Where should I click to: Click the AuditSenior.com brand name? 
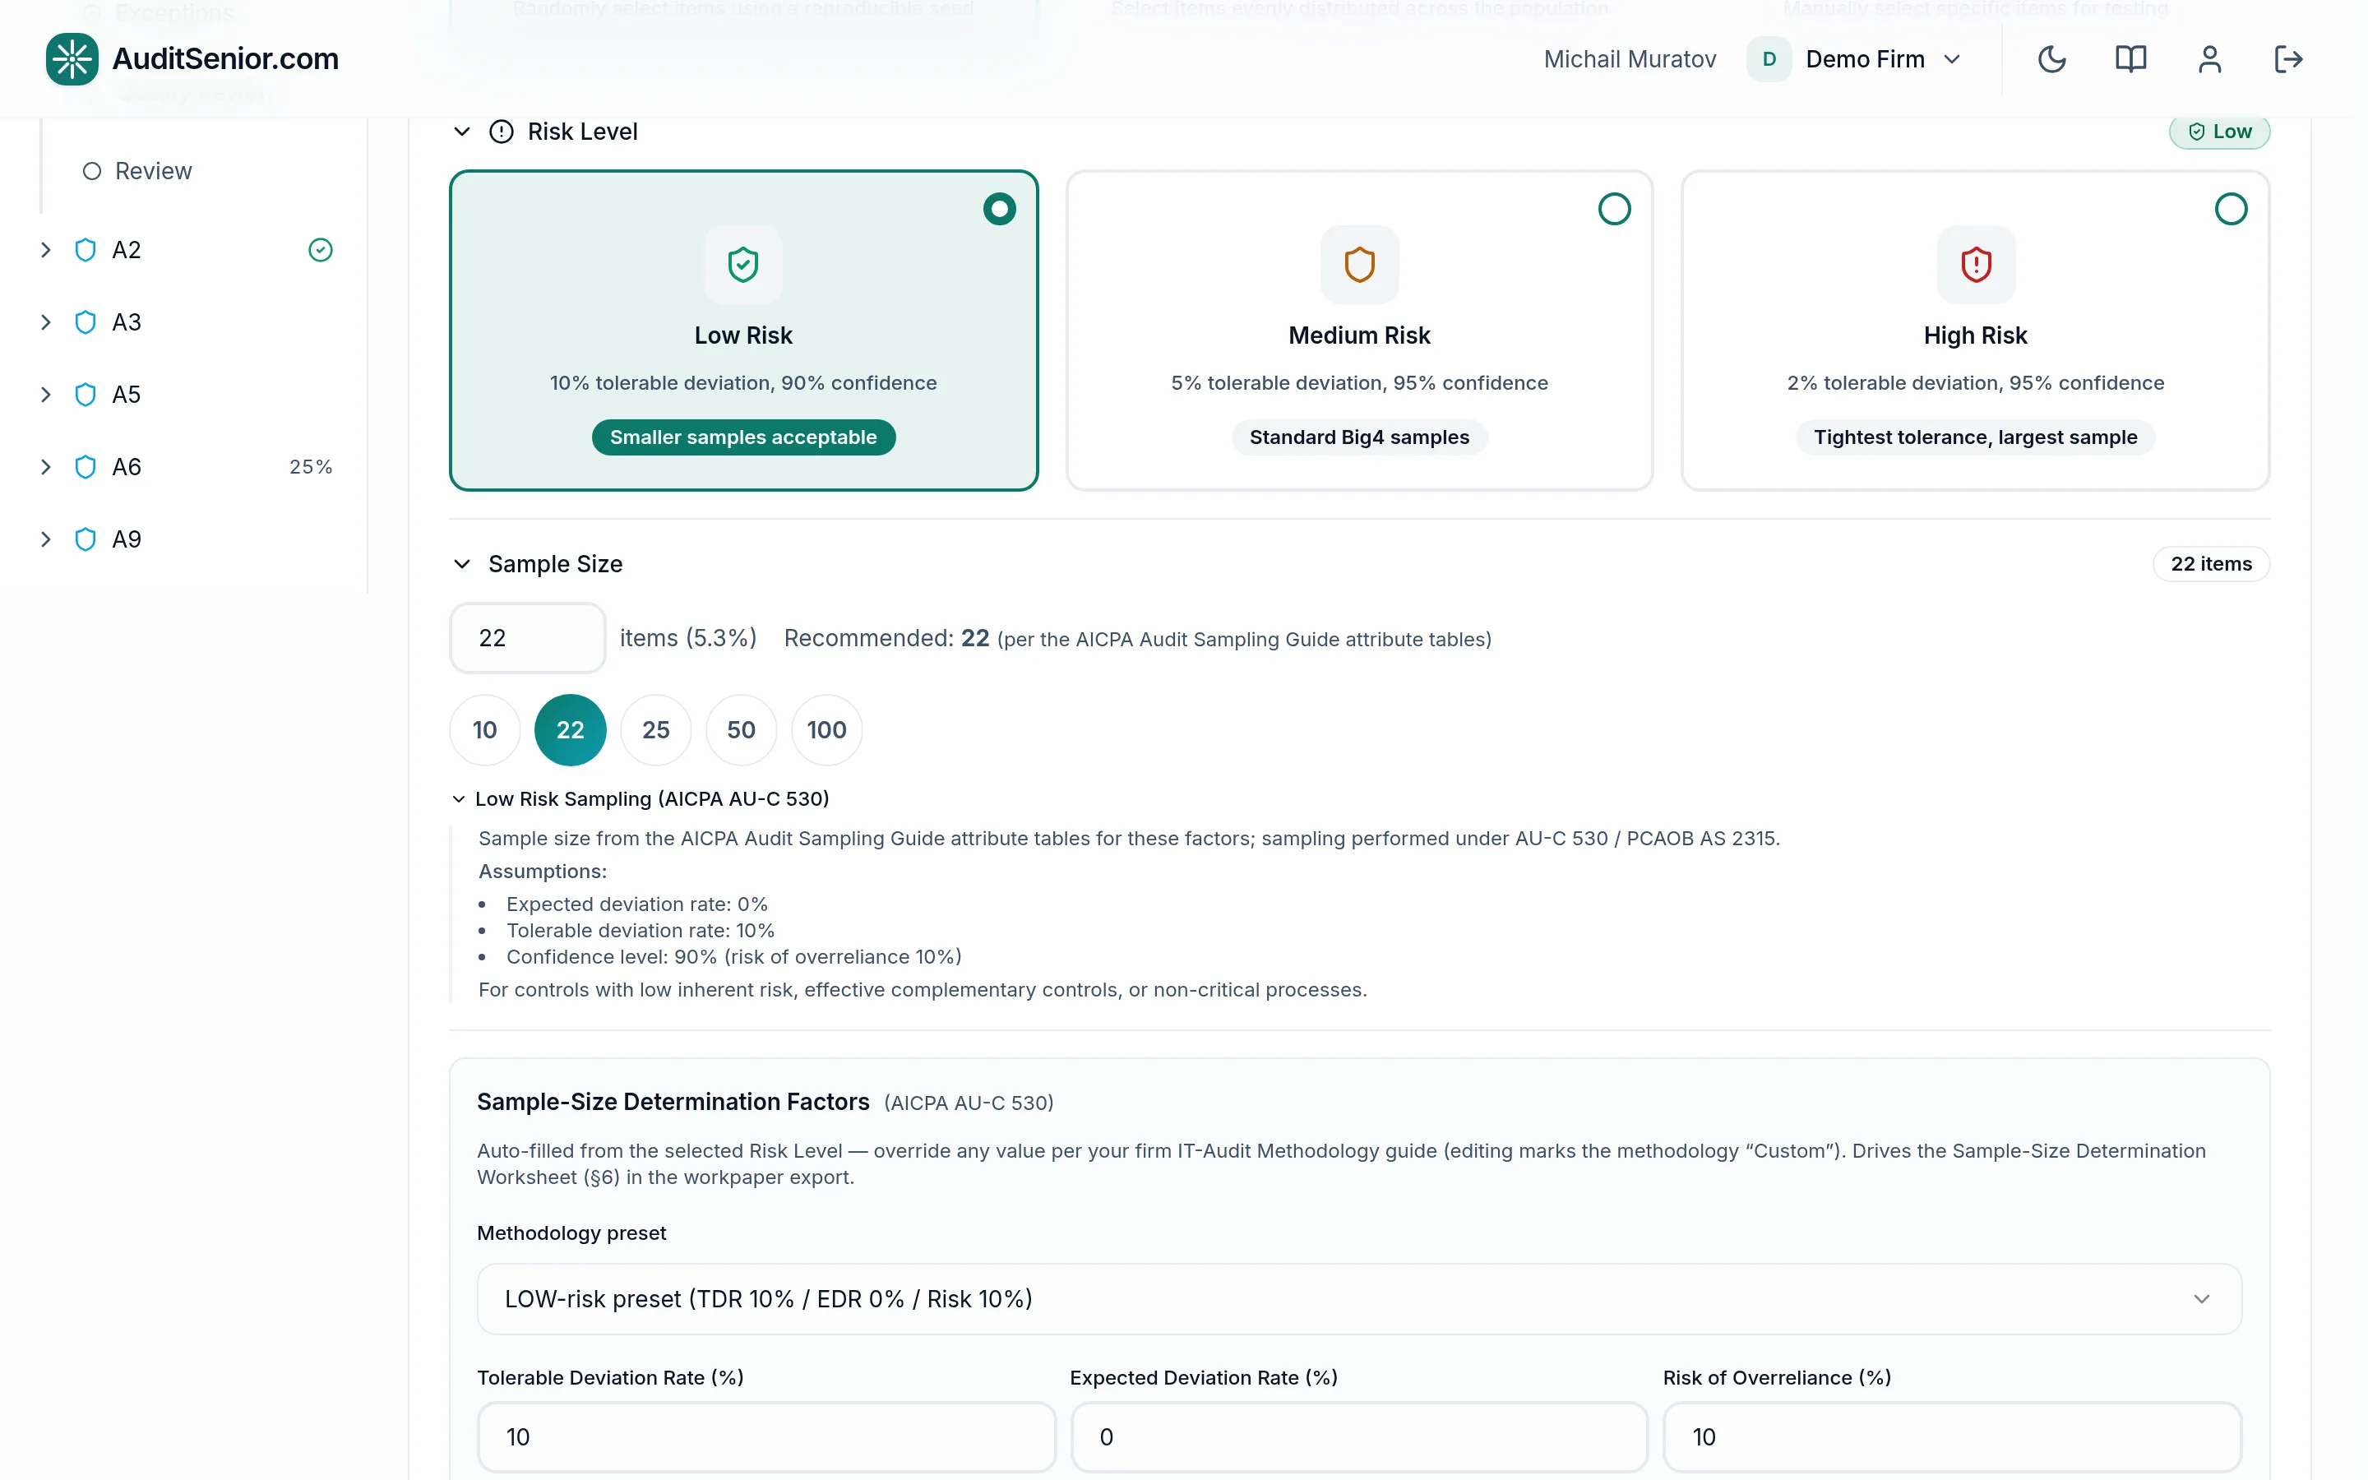[x=225, y=58]
